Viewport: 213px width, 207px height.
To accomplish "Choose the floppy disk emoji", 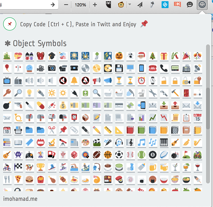I will click(119, 68).
